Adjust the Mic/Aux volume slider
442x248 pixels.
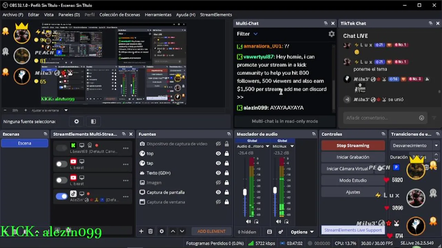275,190
